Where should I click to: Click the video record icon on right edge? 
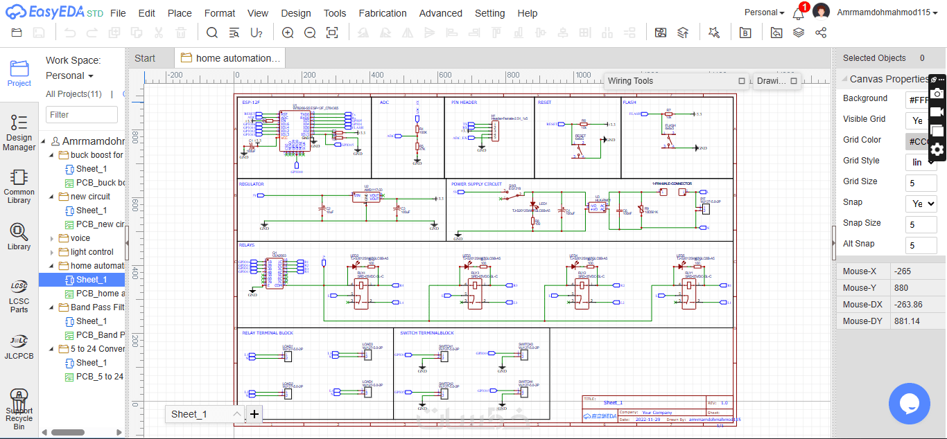(x=937, y=111)
